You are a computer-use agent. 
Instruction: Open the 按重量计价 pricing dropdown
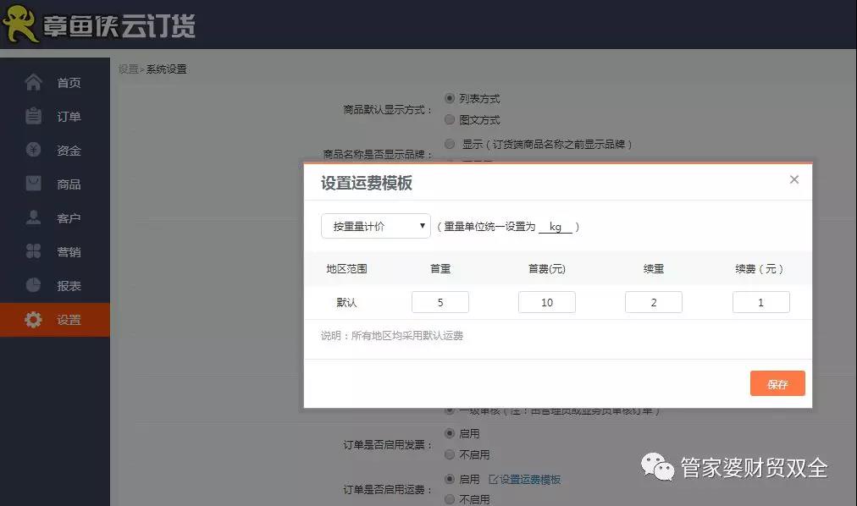[376, 226]
